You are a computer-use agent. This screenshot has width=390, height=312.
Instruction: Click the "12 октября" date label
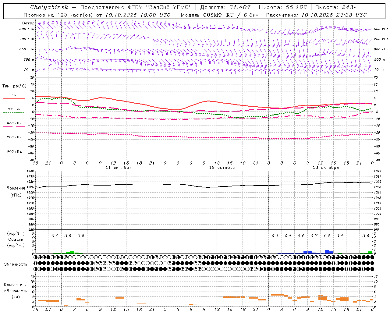(222, 168)
